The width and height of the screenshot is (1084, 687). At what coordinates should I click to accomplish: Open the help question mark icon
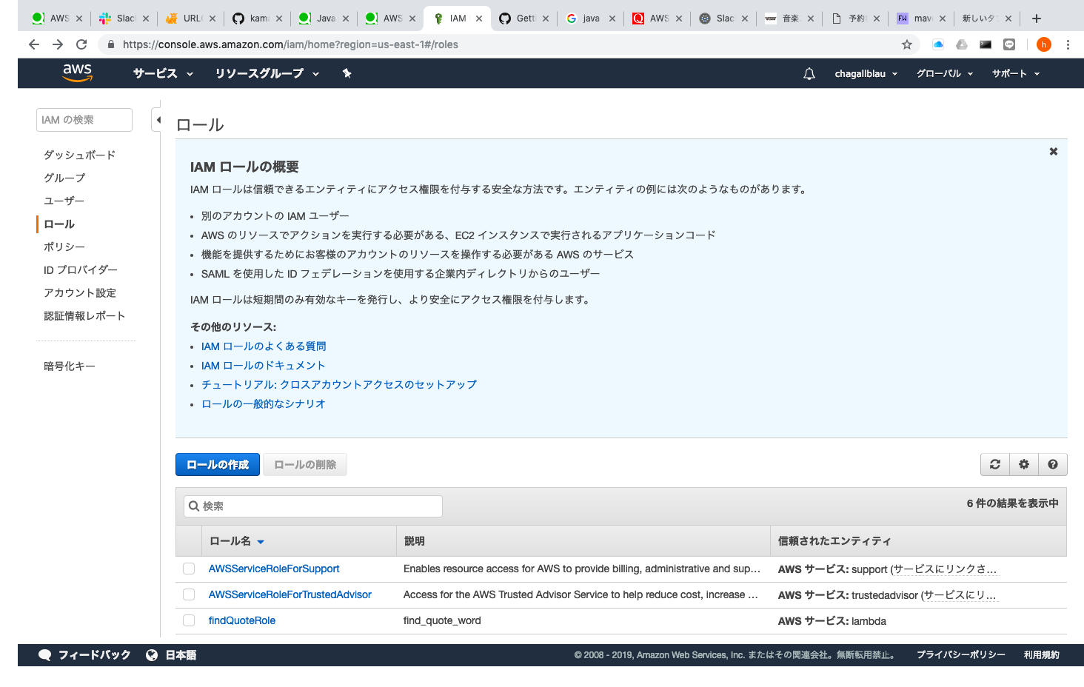pos(1053,464)
